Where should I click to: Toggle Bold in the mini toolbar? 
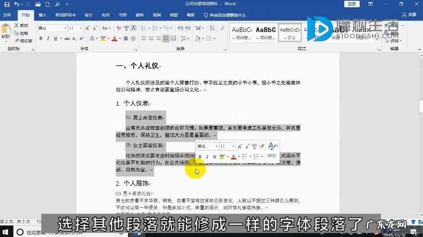200,156
